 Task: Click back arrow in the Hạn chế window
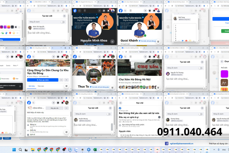coord(121,103)
